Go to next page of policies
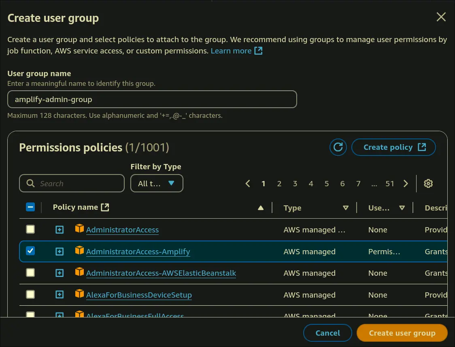This screenshot has width=455, height=347. pyautogui.click(x=406, y=183)
